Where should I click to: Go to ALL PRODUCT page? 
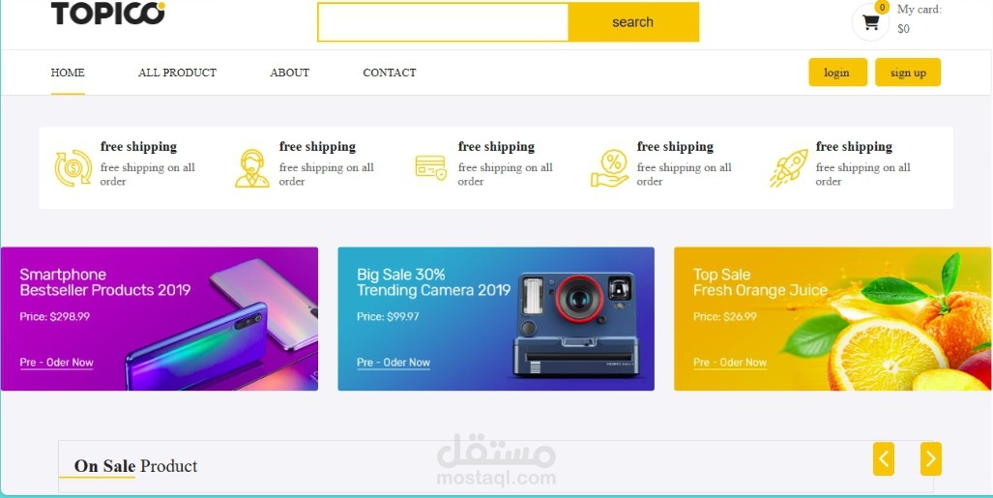coord(177,73)
